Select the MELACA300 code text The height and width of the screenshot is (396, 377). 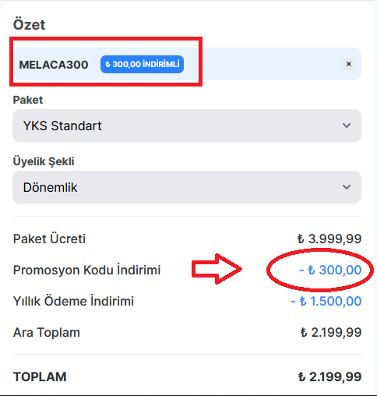coord(54,65)
